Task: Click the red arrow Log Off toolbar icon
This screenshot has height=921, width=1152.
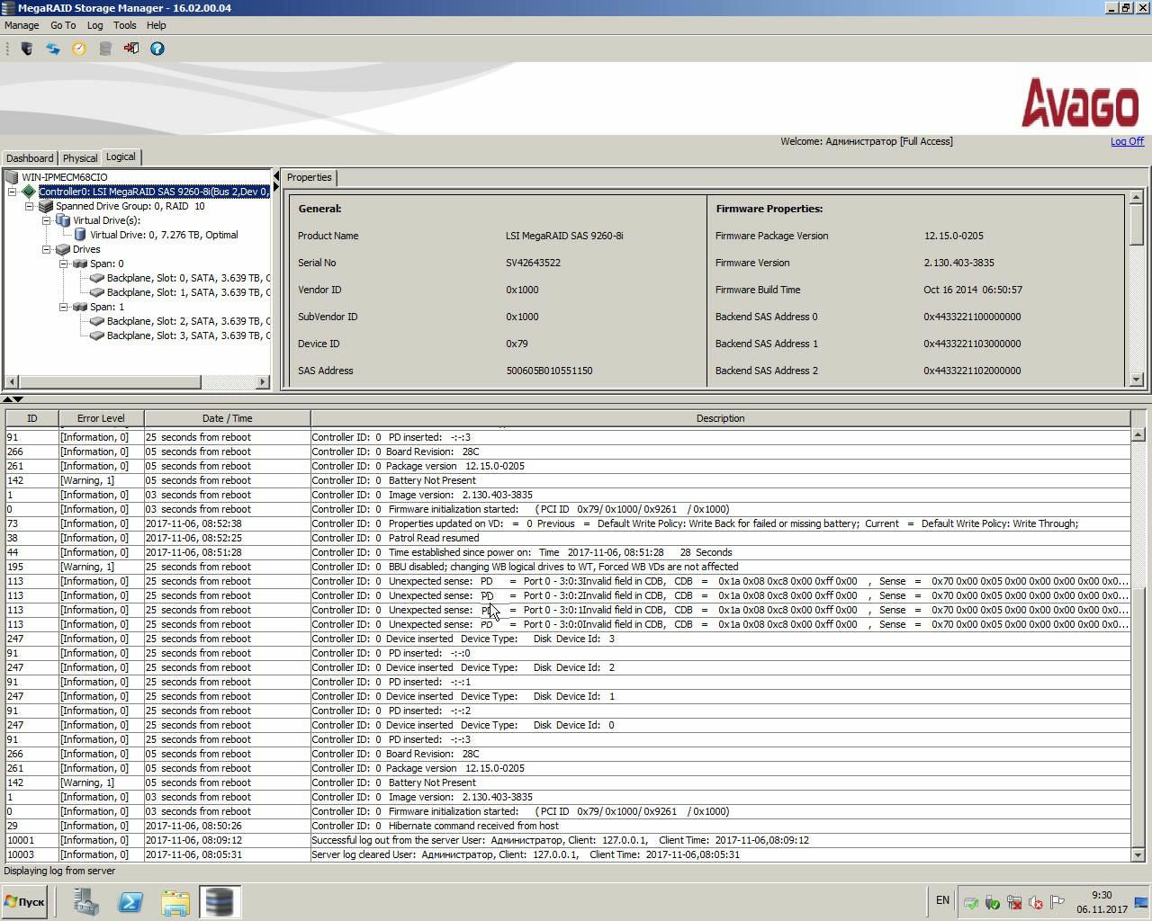Action: click(x=131, y=49)
